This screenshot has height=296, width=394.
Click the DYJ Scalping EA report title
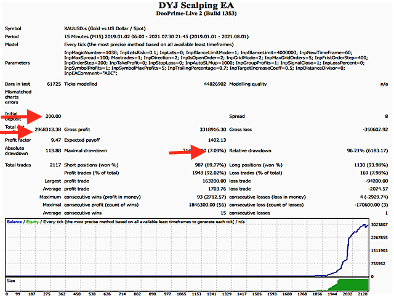[196, 6]
